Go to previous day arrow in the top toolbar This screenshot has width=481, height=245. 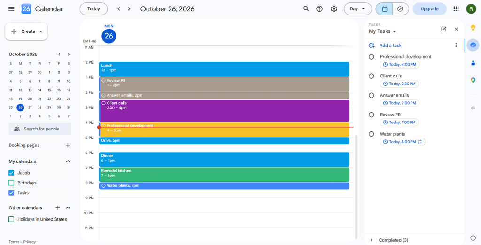(119, 9)
